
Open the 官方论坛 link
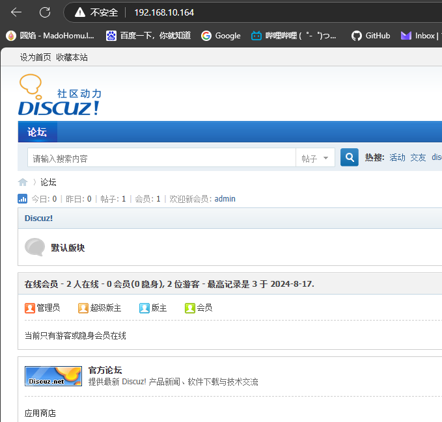click(x=105, y=370)
